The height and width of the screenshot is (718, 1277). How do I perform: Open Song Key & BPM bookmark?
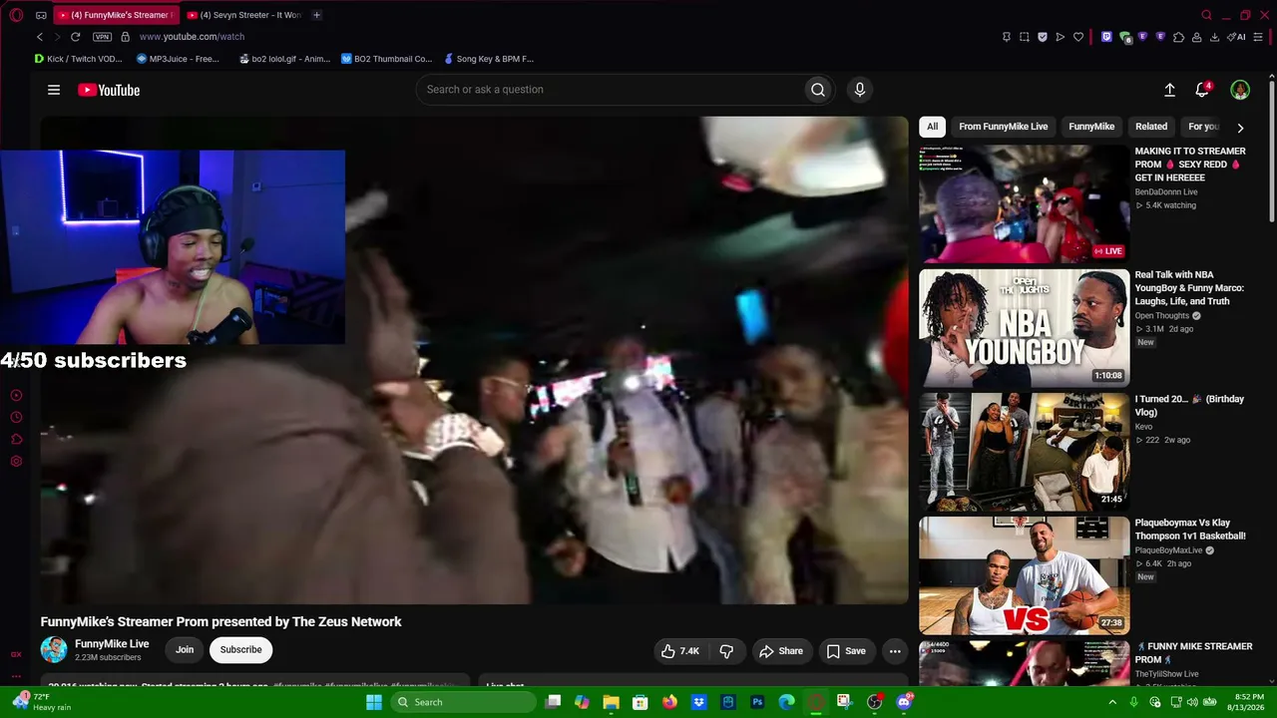point(489,59)
